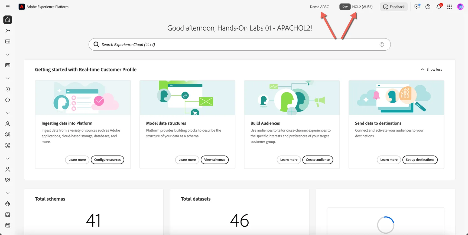Viewport: 468px width, 235px height.
Task: Click the Send data to destinations illustration
Action: click(x=396, y=97)
